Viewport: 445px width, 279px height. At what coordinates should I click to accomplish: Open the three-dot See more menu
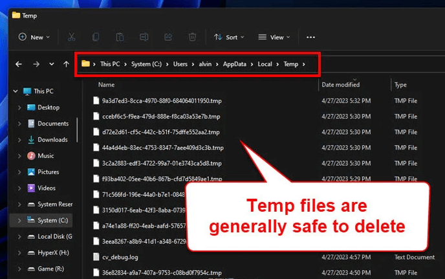pos(310,38)
